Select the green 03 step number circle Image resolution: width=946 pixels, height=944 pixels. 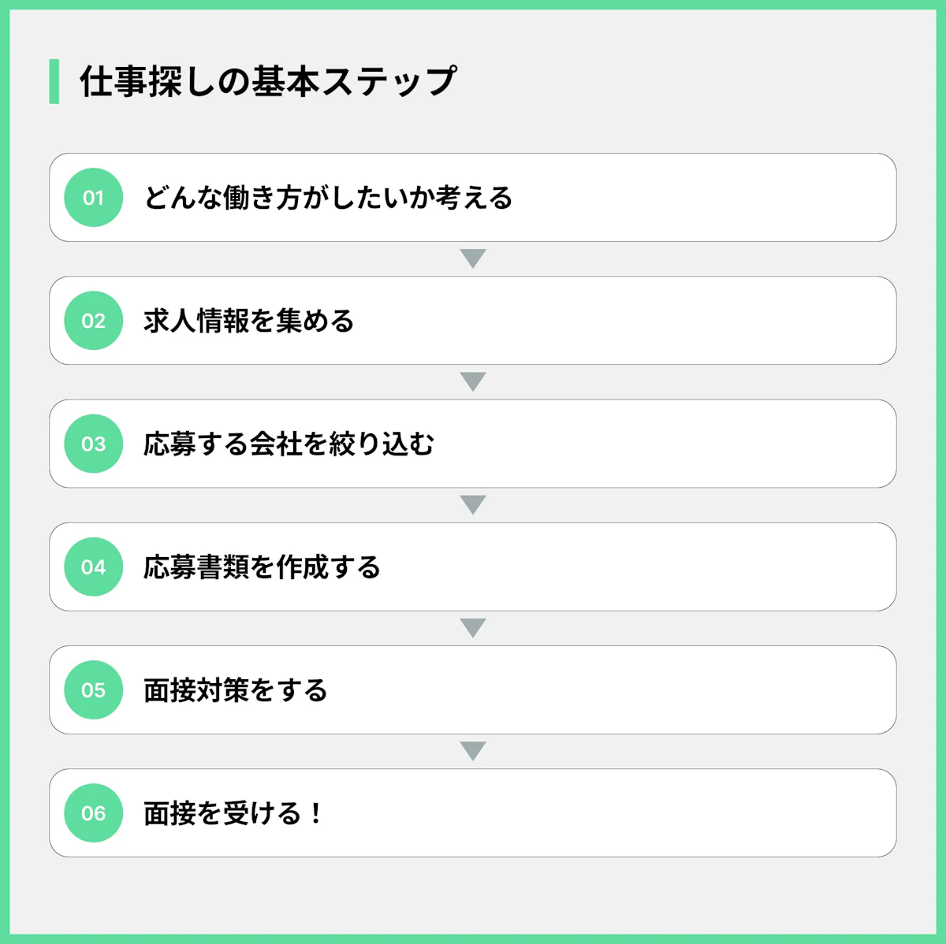coord(93,444)
